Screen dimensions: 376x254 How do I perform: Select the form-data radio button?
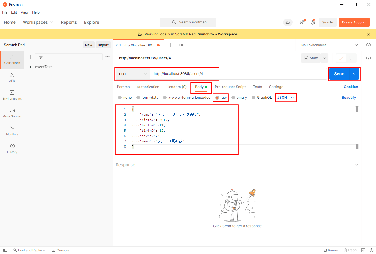pos(138,98)
